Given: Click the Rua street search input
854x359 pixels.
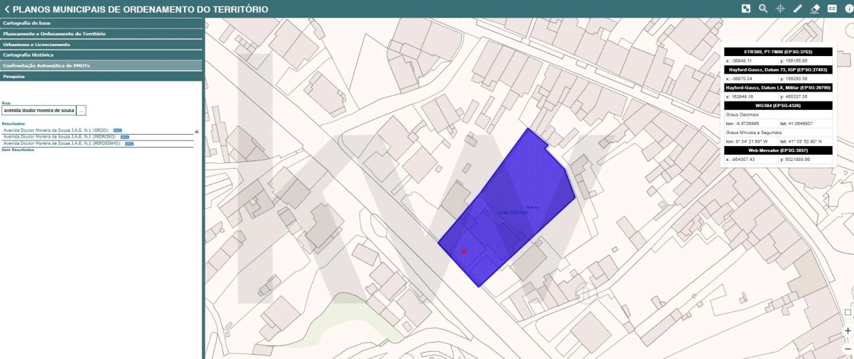Looking at the screenshot, I should click(x=39, y=111).
